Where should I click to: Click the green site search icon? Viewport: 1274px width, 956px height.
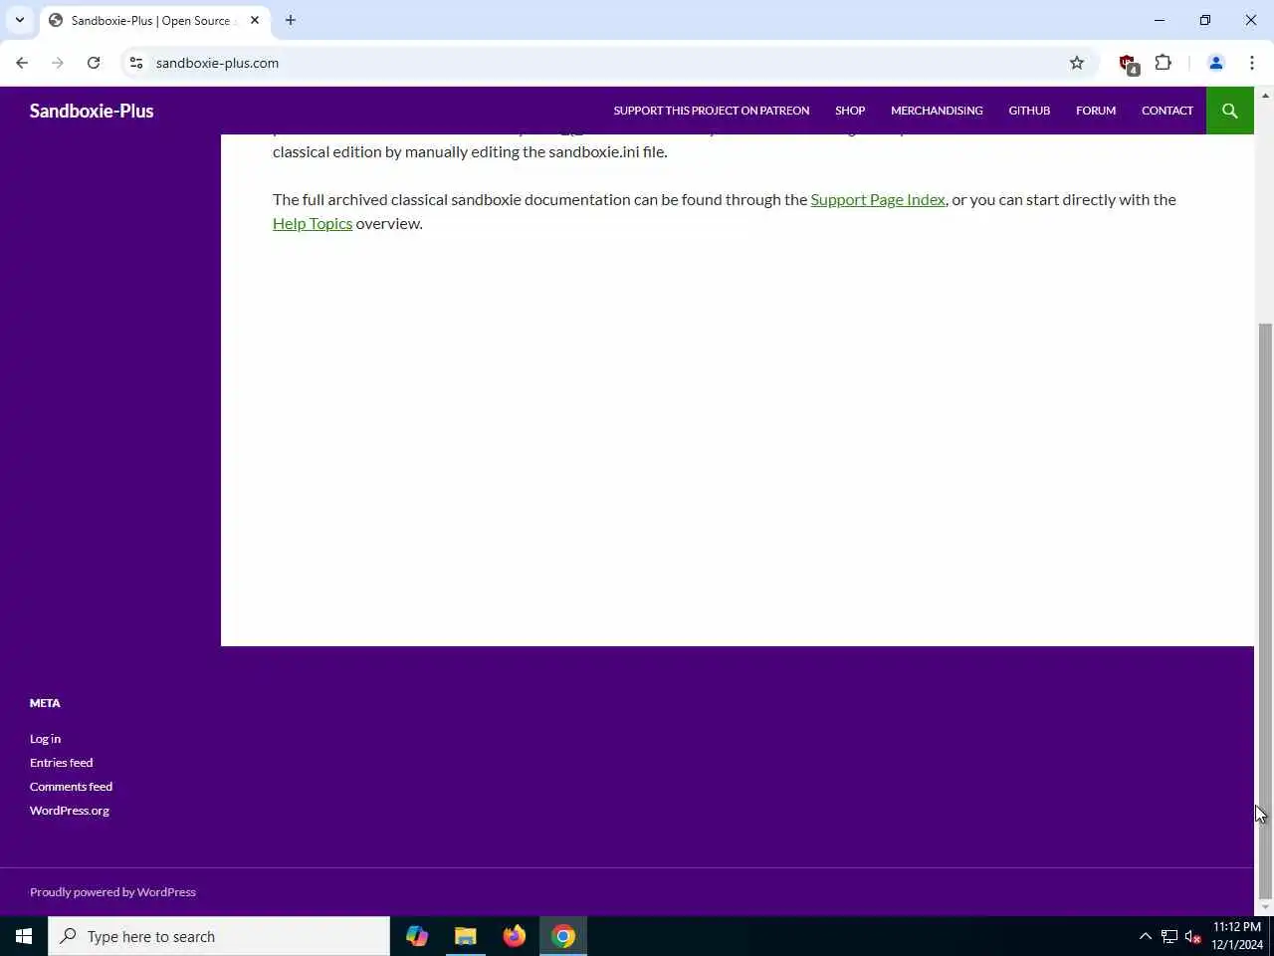[x=1230, y=111]
